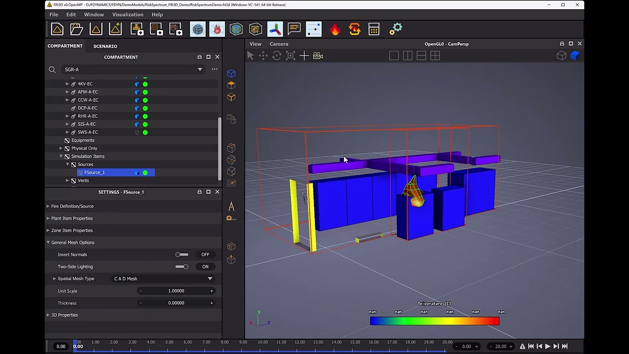
Task: Click the earth cube toolbar icon
Action: point(236,29)
